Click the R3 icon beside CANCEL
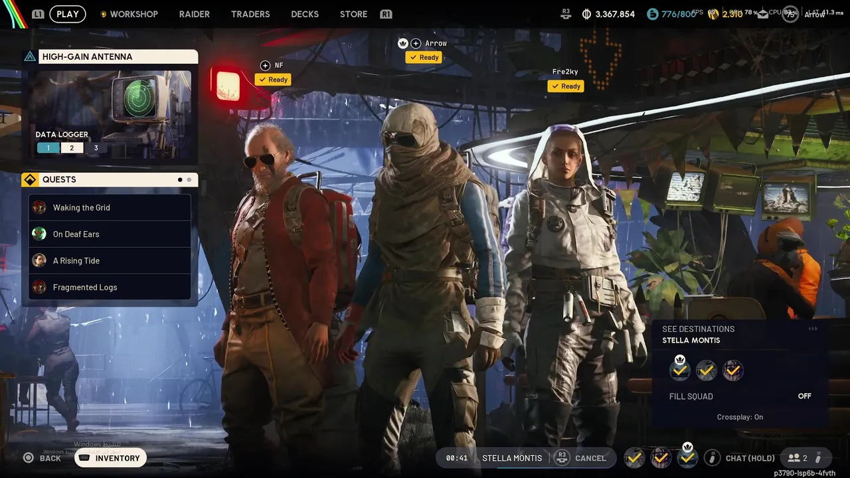This screenshot has width=850, height=478. (x=562, y=457)
